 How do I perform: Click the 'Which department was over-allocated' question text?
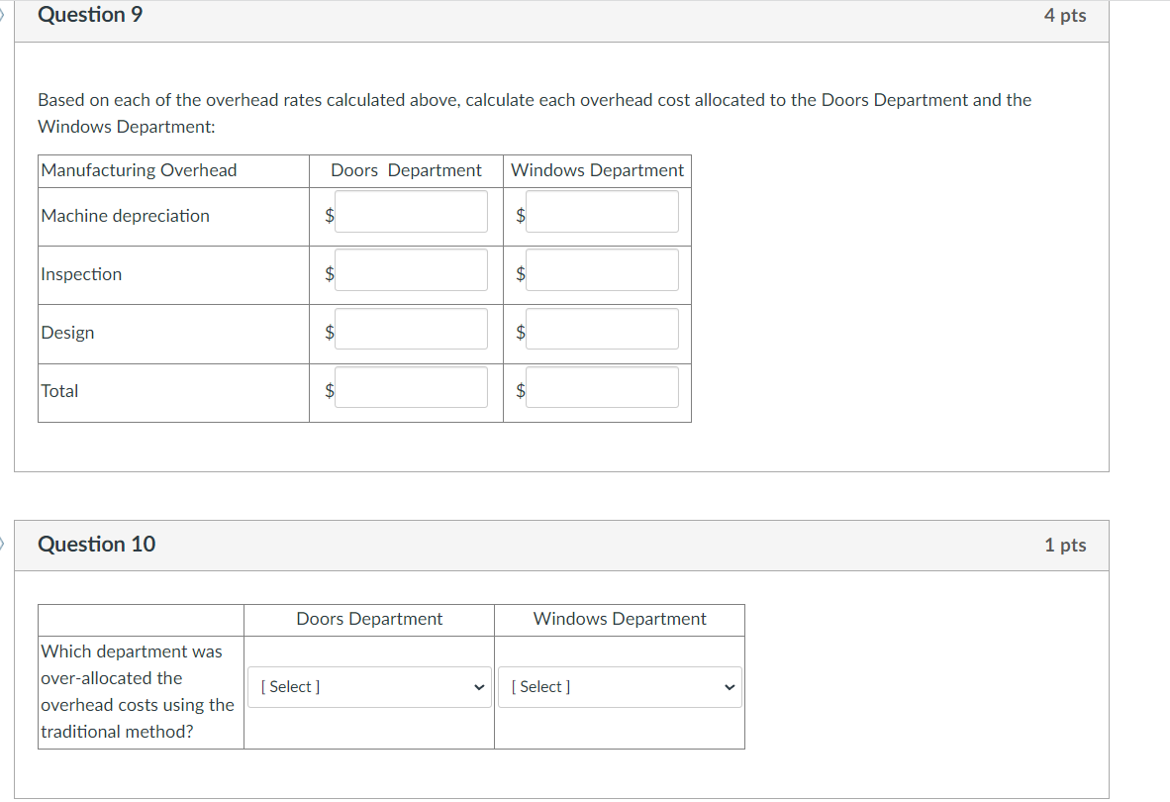[x=138, y=691]
